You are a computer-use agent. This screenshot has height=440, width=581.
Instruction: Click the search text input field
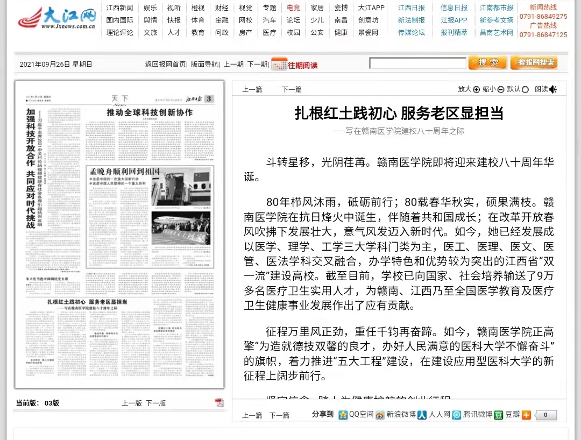click(x=417, y=63)
